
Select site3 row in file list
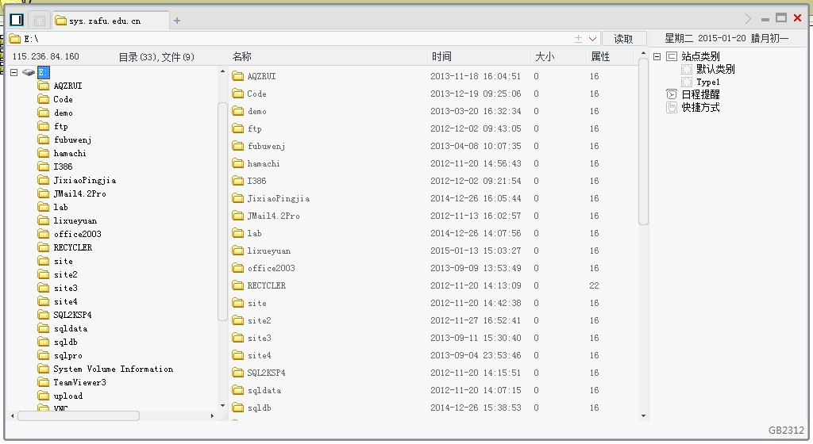tap(433, 338)
